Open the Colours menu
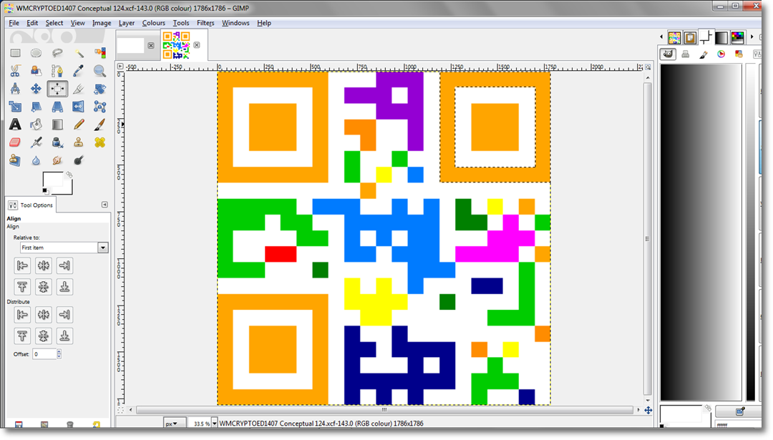 (x=153, y=23)
